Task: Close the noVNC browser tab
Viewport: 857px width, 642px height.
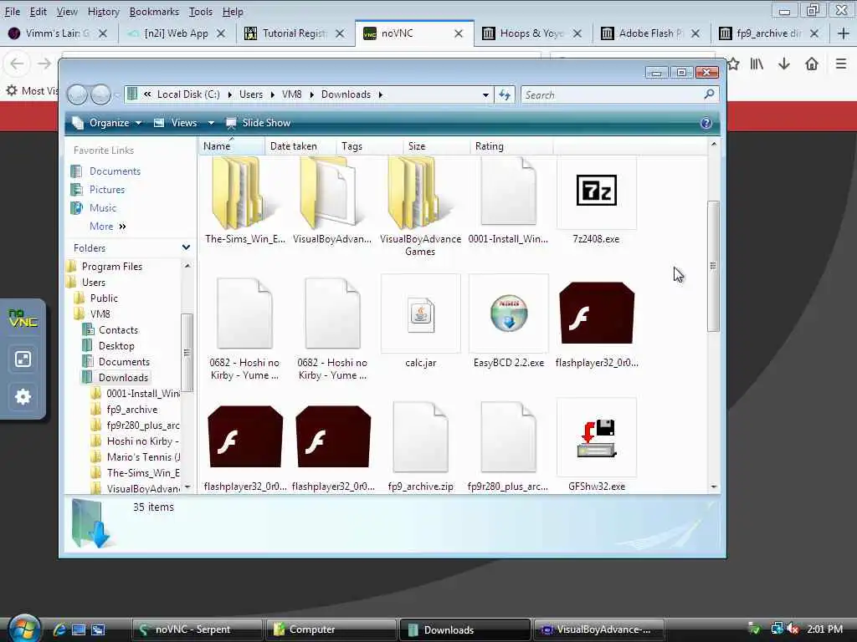Action: 459,33
